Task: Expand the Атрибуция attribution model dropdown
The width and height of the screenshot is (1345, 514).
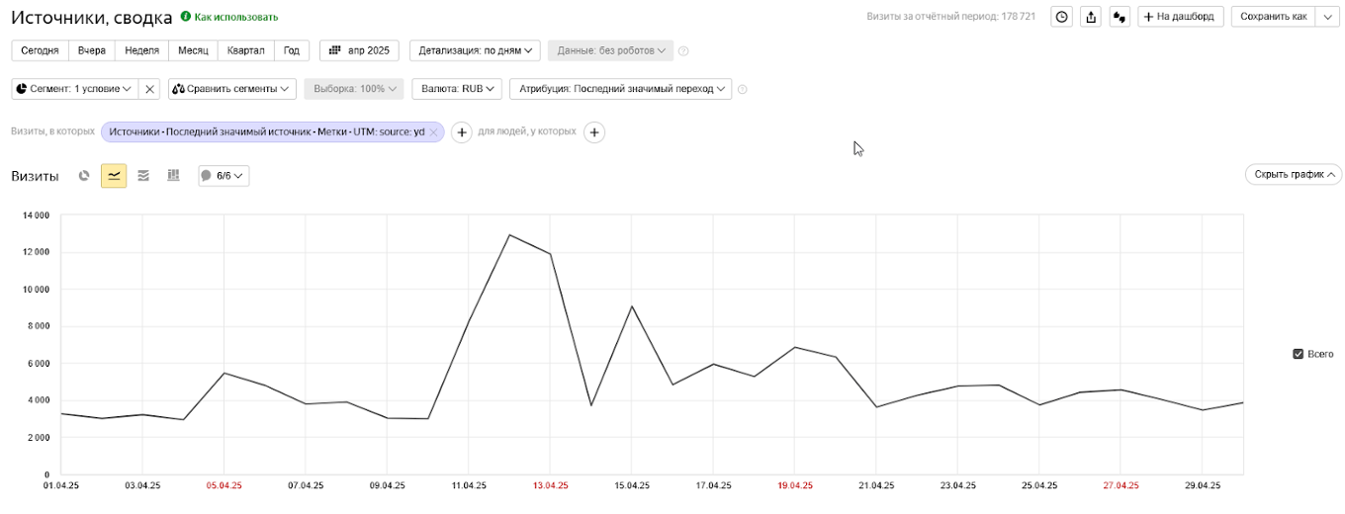Action: (x=620, y=89)
